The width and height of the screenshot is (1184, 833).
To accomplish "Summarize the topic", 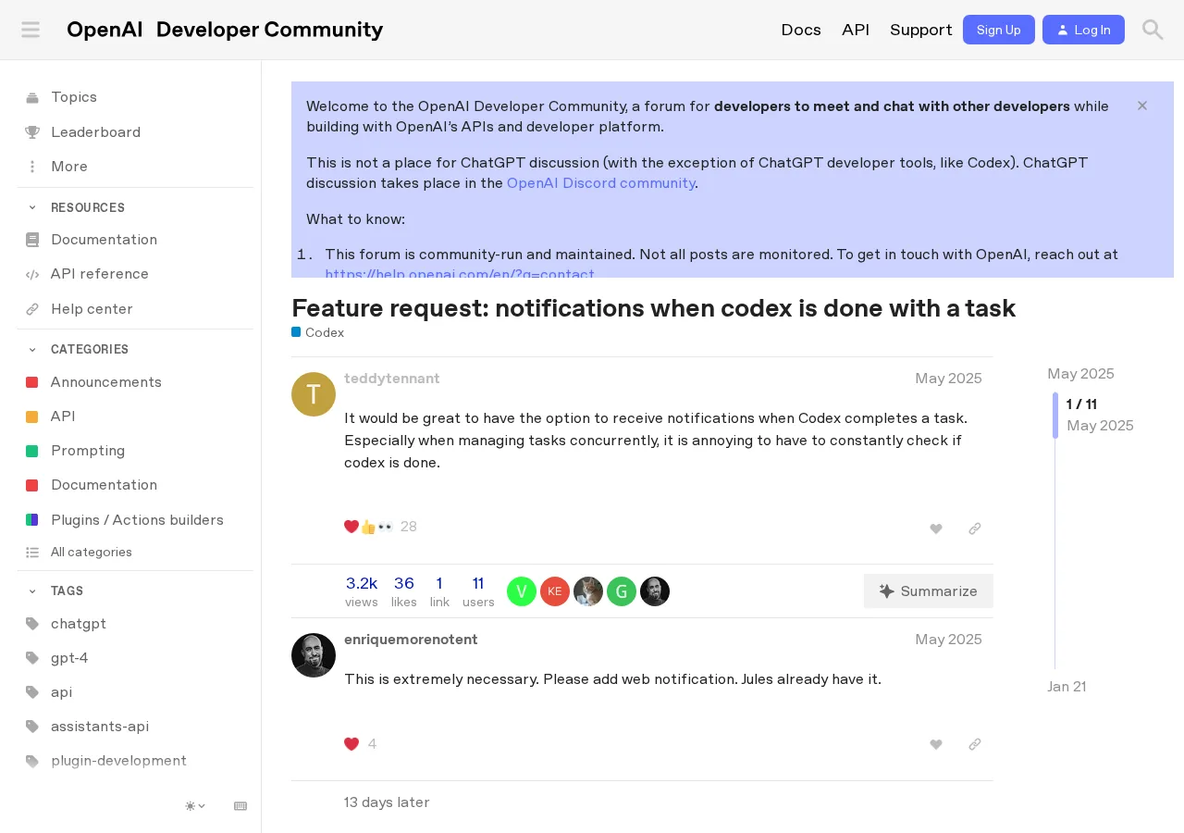I will pos(929,591).
